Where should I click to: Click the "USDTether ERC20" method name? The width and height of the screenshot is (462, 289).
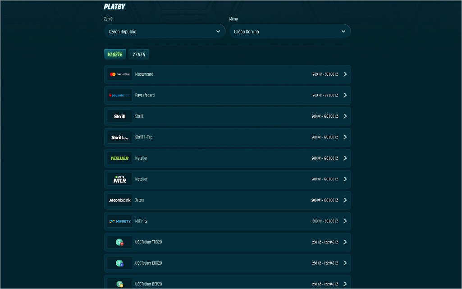coord(148,263)
